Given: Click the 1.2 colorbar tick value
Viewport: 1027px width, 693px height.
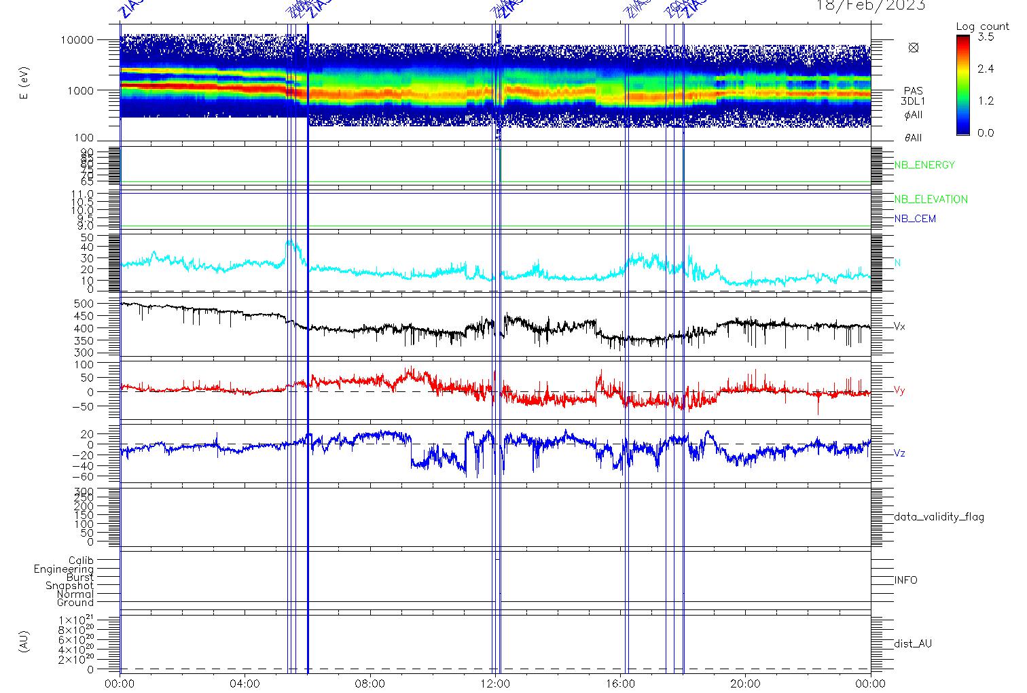Looking at the screenshot, I should tap(986, 101).
